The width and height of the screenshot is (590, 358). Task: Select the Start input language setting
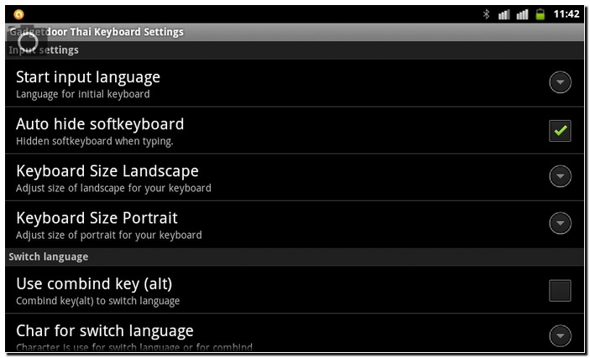pos(295,83)
